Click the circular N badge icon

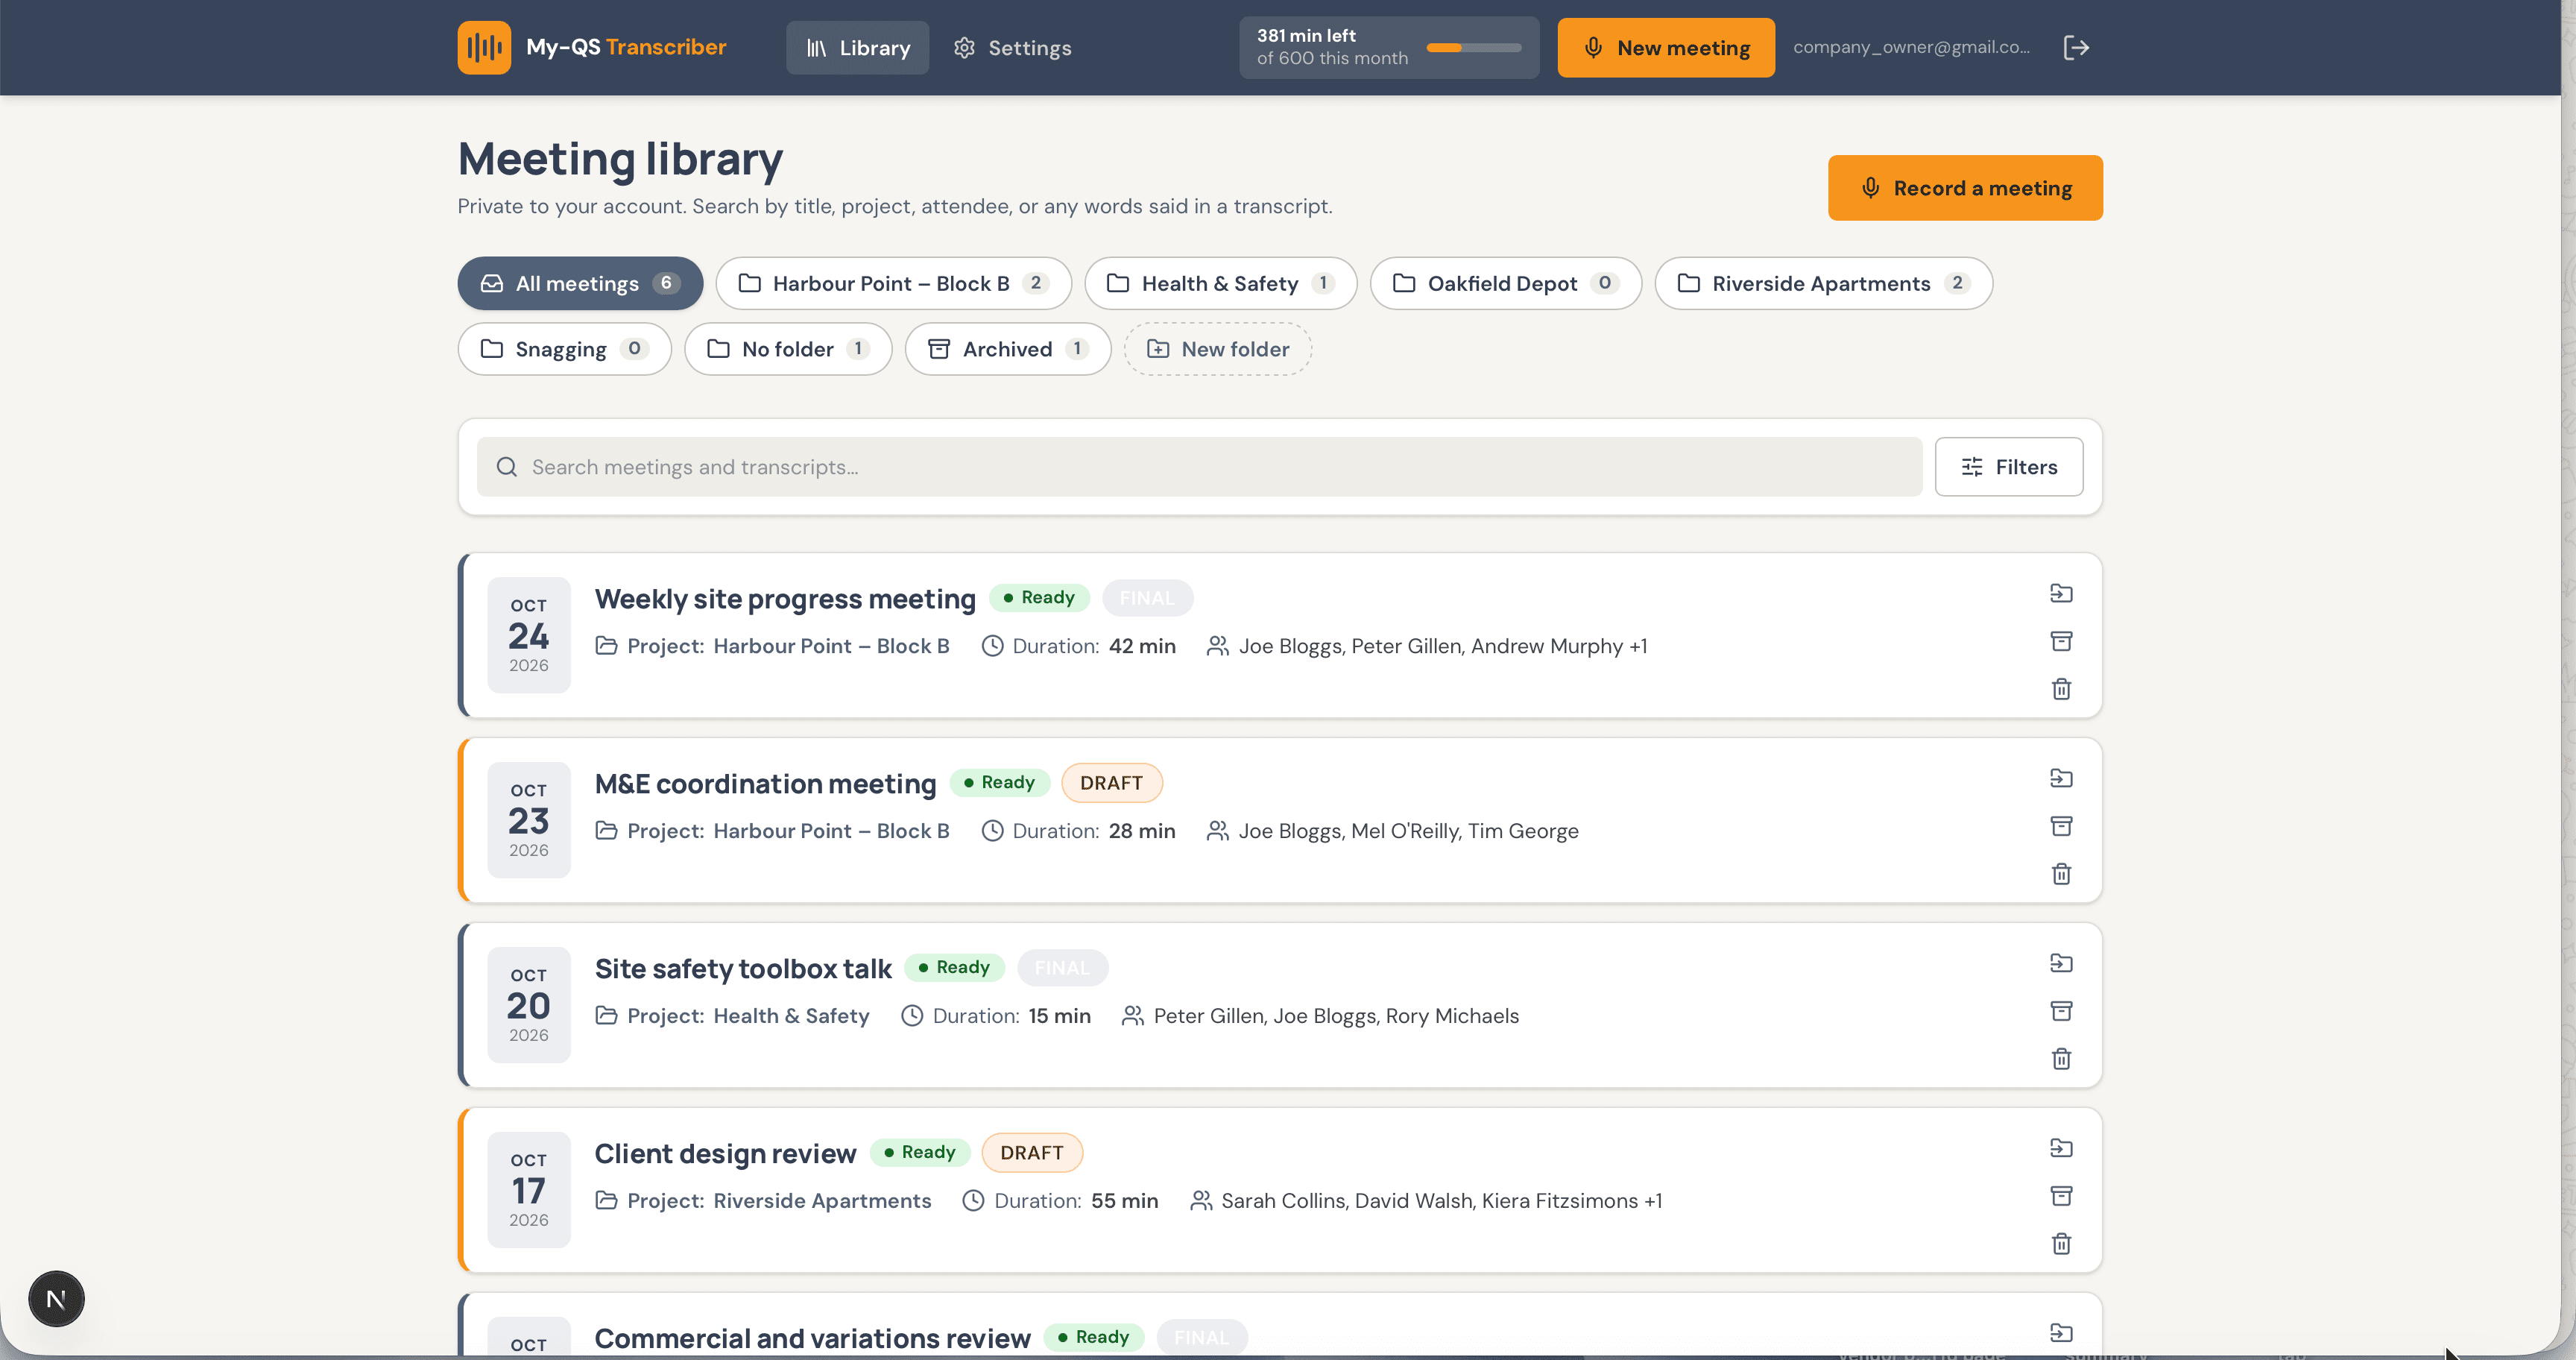tap(56, 1299)
